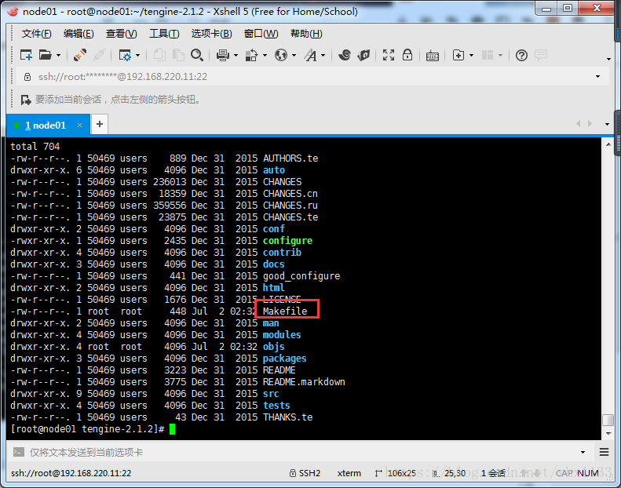Open the compose bar hamburger menu

(604, 453)
